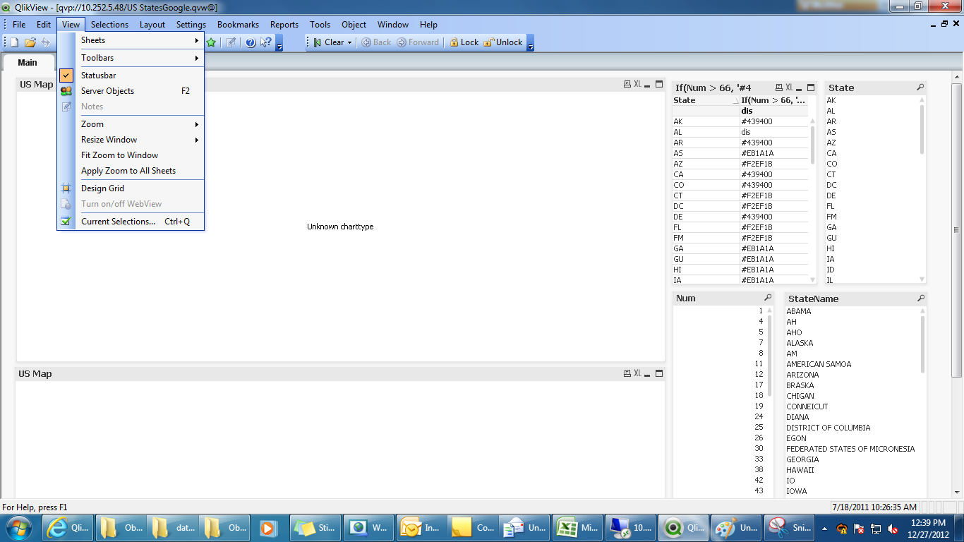
Task: Lock the current selections
Action: coord(464,42)
